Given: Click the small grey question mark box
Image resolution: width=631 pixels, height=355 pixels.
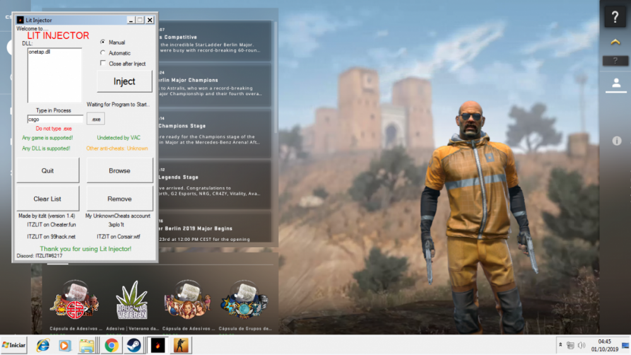Looking at the screenshot, I should pyautogui.click(x=615, y=61).
